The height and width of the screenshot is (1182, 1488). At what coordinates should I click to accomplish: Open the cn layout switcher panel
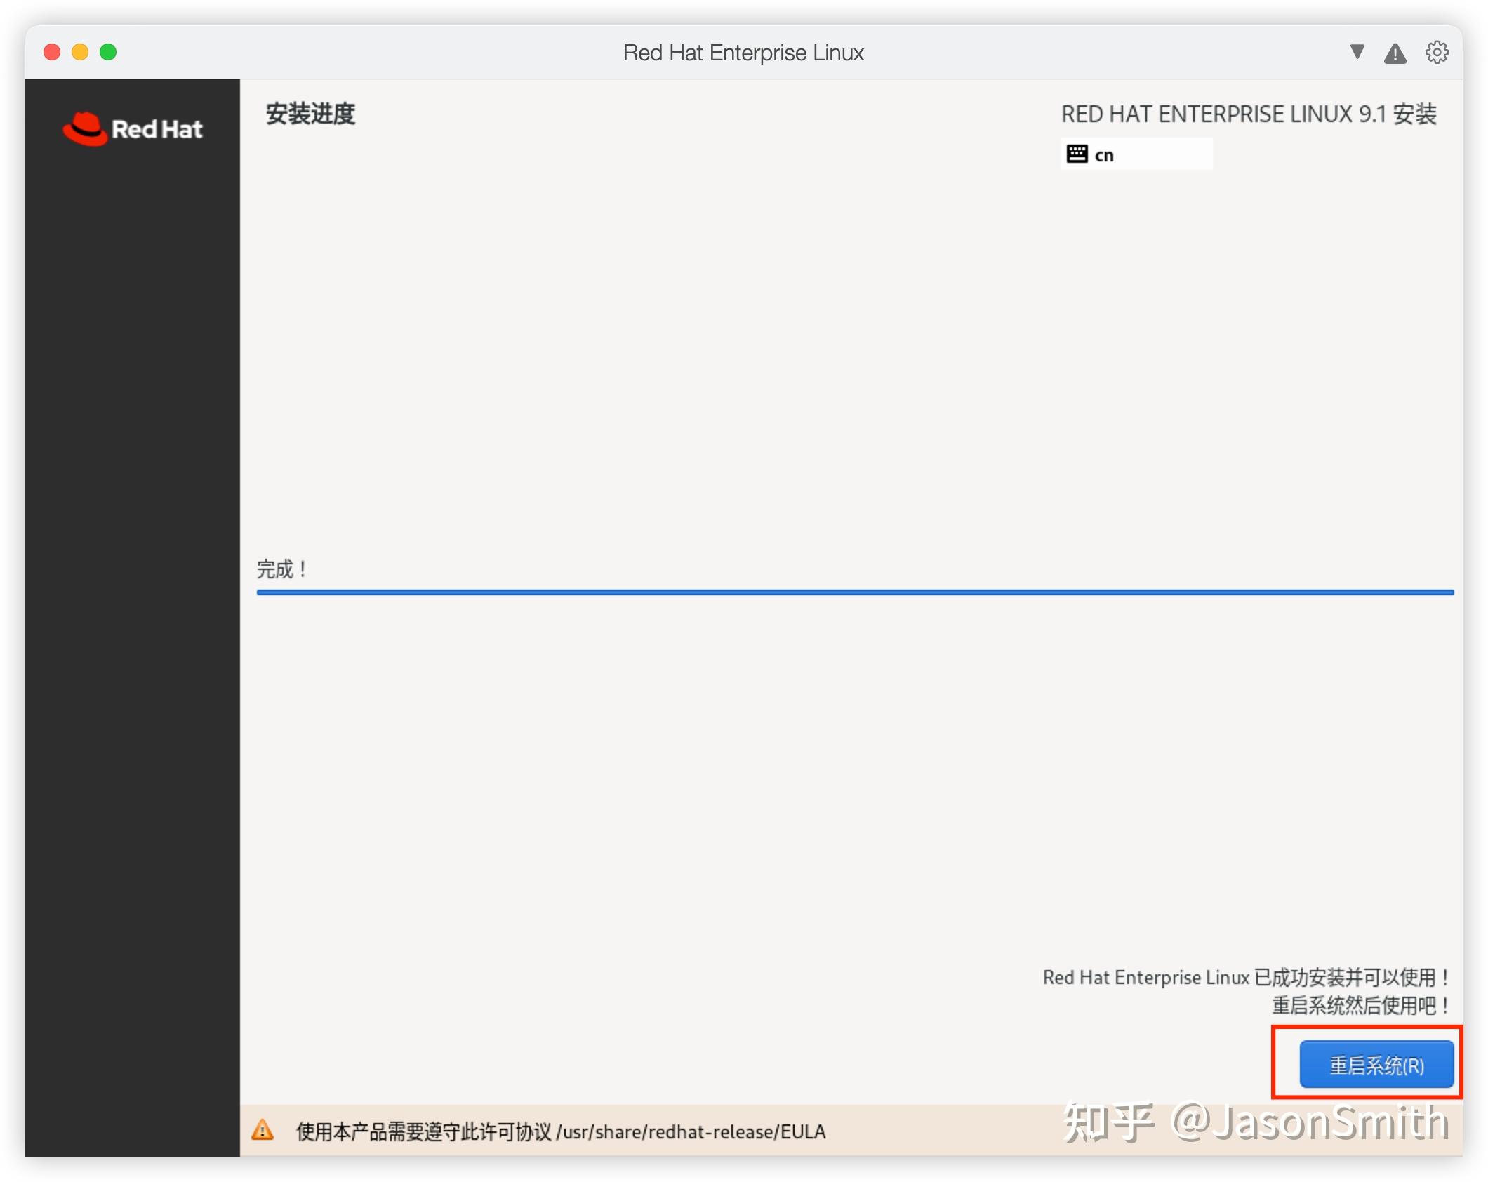pyautogui.click(x=1136, y=154)
